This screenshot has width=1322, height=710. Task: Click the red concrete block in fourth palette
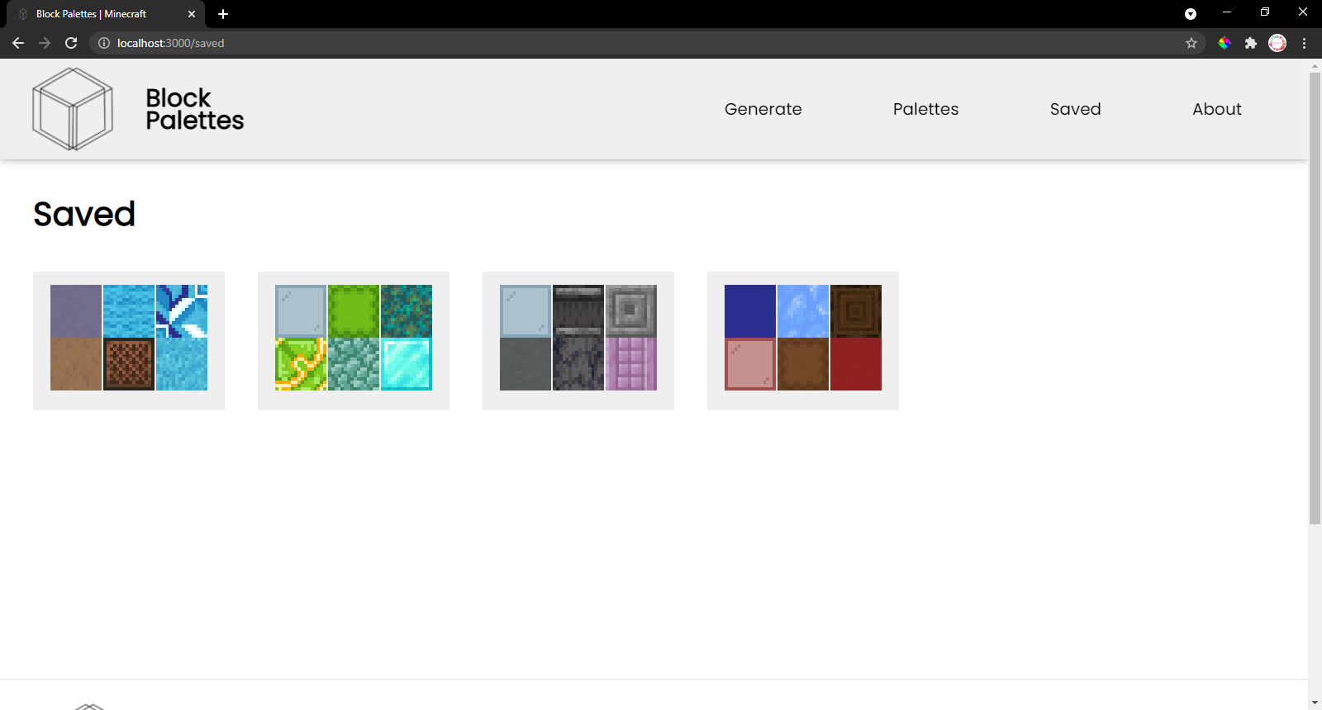(856, 364)
